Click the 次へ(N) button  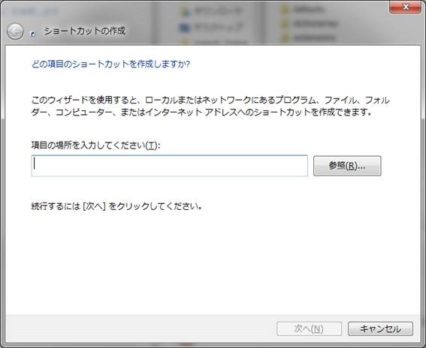[309, 328]
